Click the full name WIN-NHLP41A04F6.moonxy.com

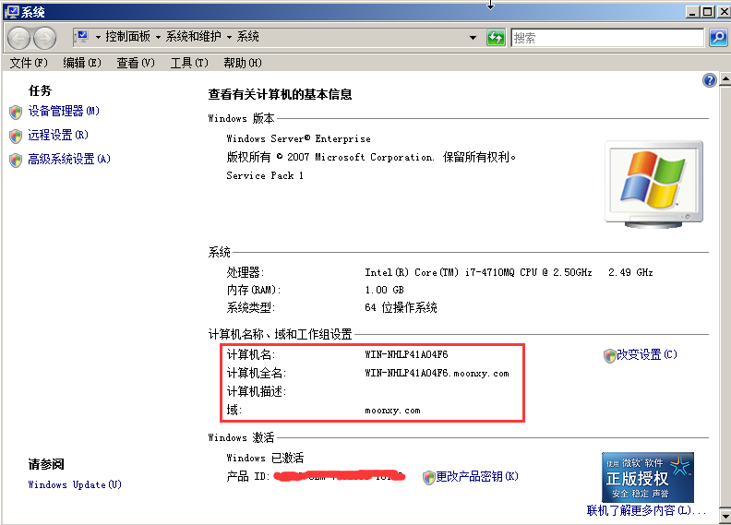pyautogui.click(x=437, y=373)
